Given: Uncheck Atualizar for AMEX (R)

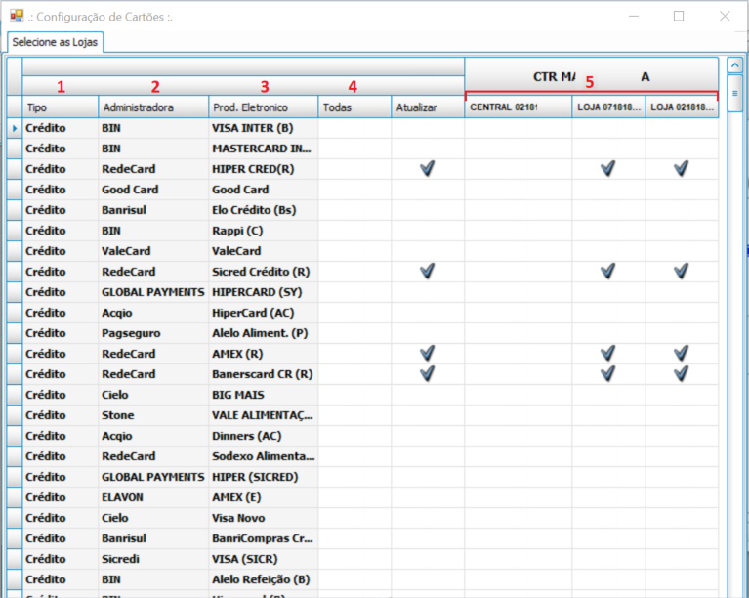Looking at the screenshot, I should point(428,354).
